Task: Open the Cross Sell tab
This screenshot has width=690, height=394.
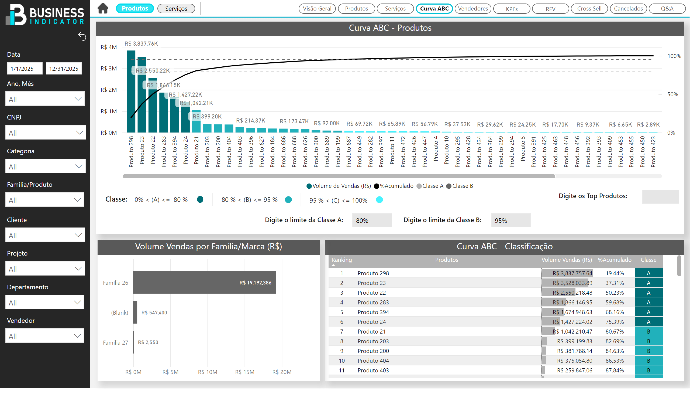Action: (589, 8)
